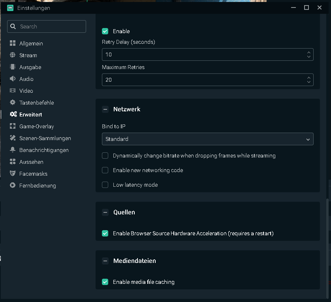Switch to Szenen-Sammlungen settings
Screen dimensions: 331x302
point(45,138)
